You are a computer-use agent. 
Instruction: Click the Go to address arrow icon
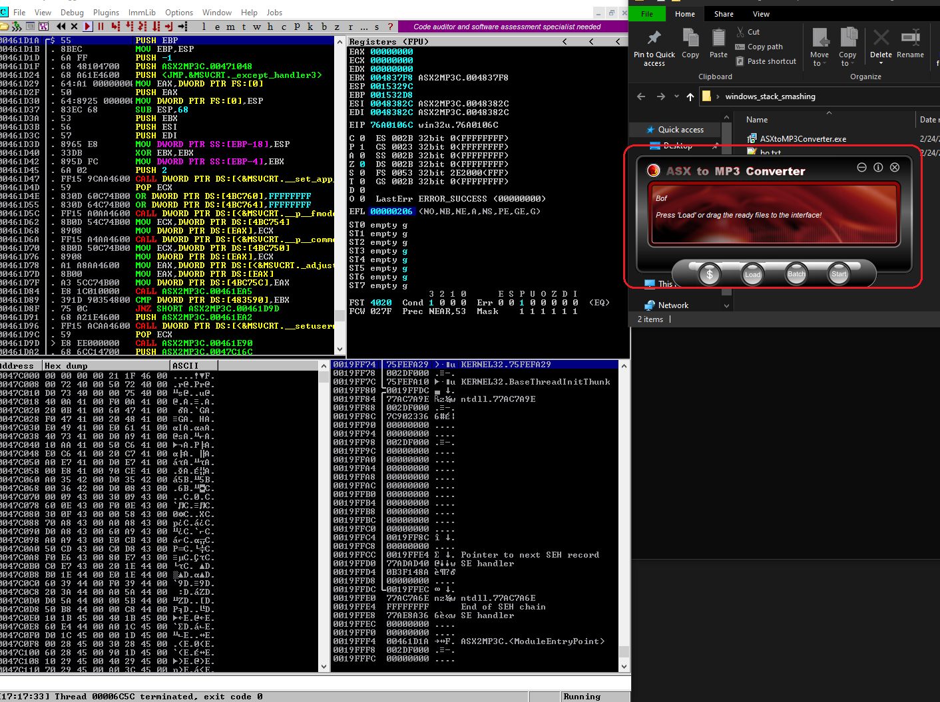(183, 27)
